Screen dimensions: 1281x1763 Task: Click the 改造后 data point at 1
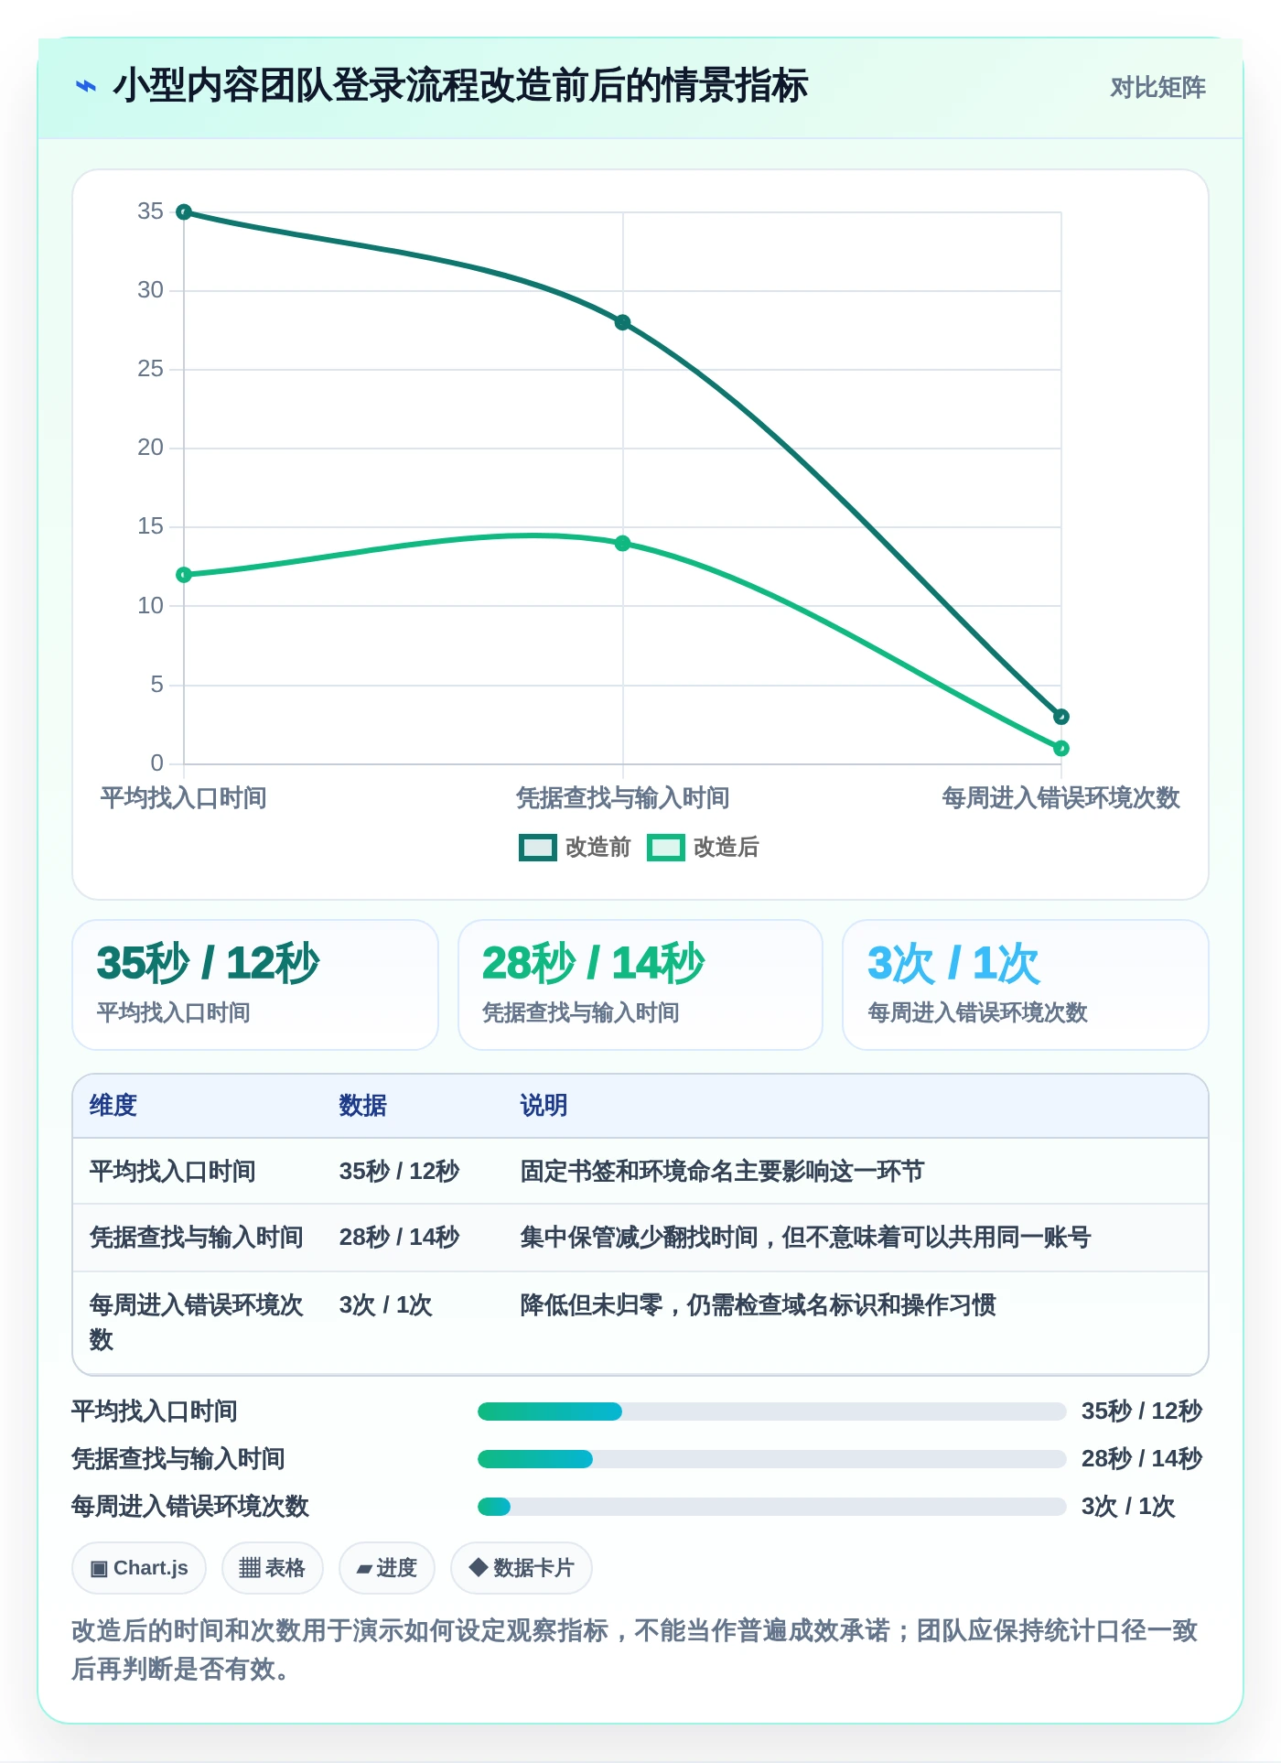pyautogui.click(x=1061, y=749)
